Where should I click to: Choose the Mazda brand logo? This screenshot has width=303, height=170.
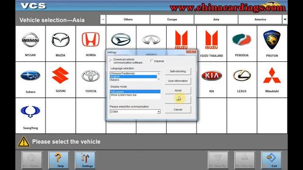coord(61,40)
